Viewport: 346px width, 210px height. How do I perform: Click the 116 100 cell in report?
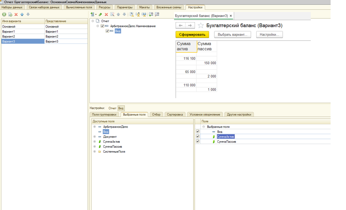point(186,58)
